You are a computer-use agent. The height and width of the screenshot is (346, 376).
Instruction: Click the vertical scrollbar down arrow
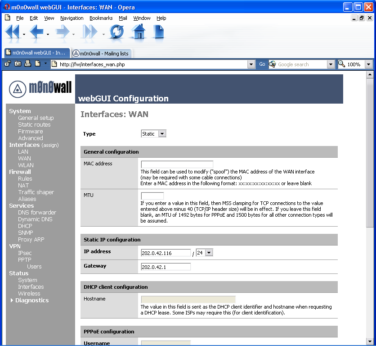(370, 342)
